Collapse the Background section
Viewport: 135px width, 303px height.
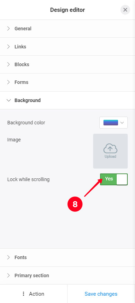(x=67, y=100)
